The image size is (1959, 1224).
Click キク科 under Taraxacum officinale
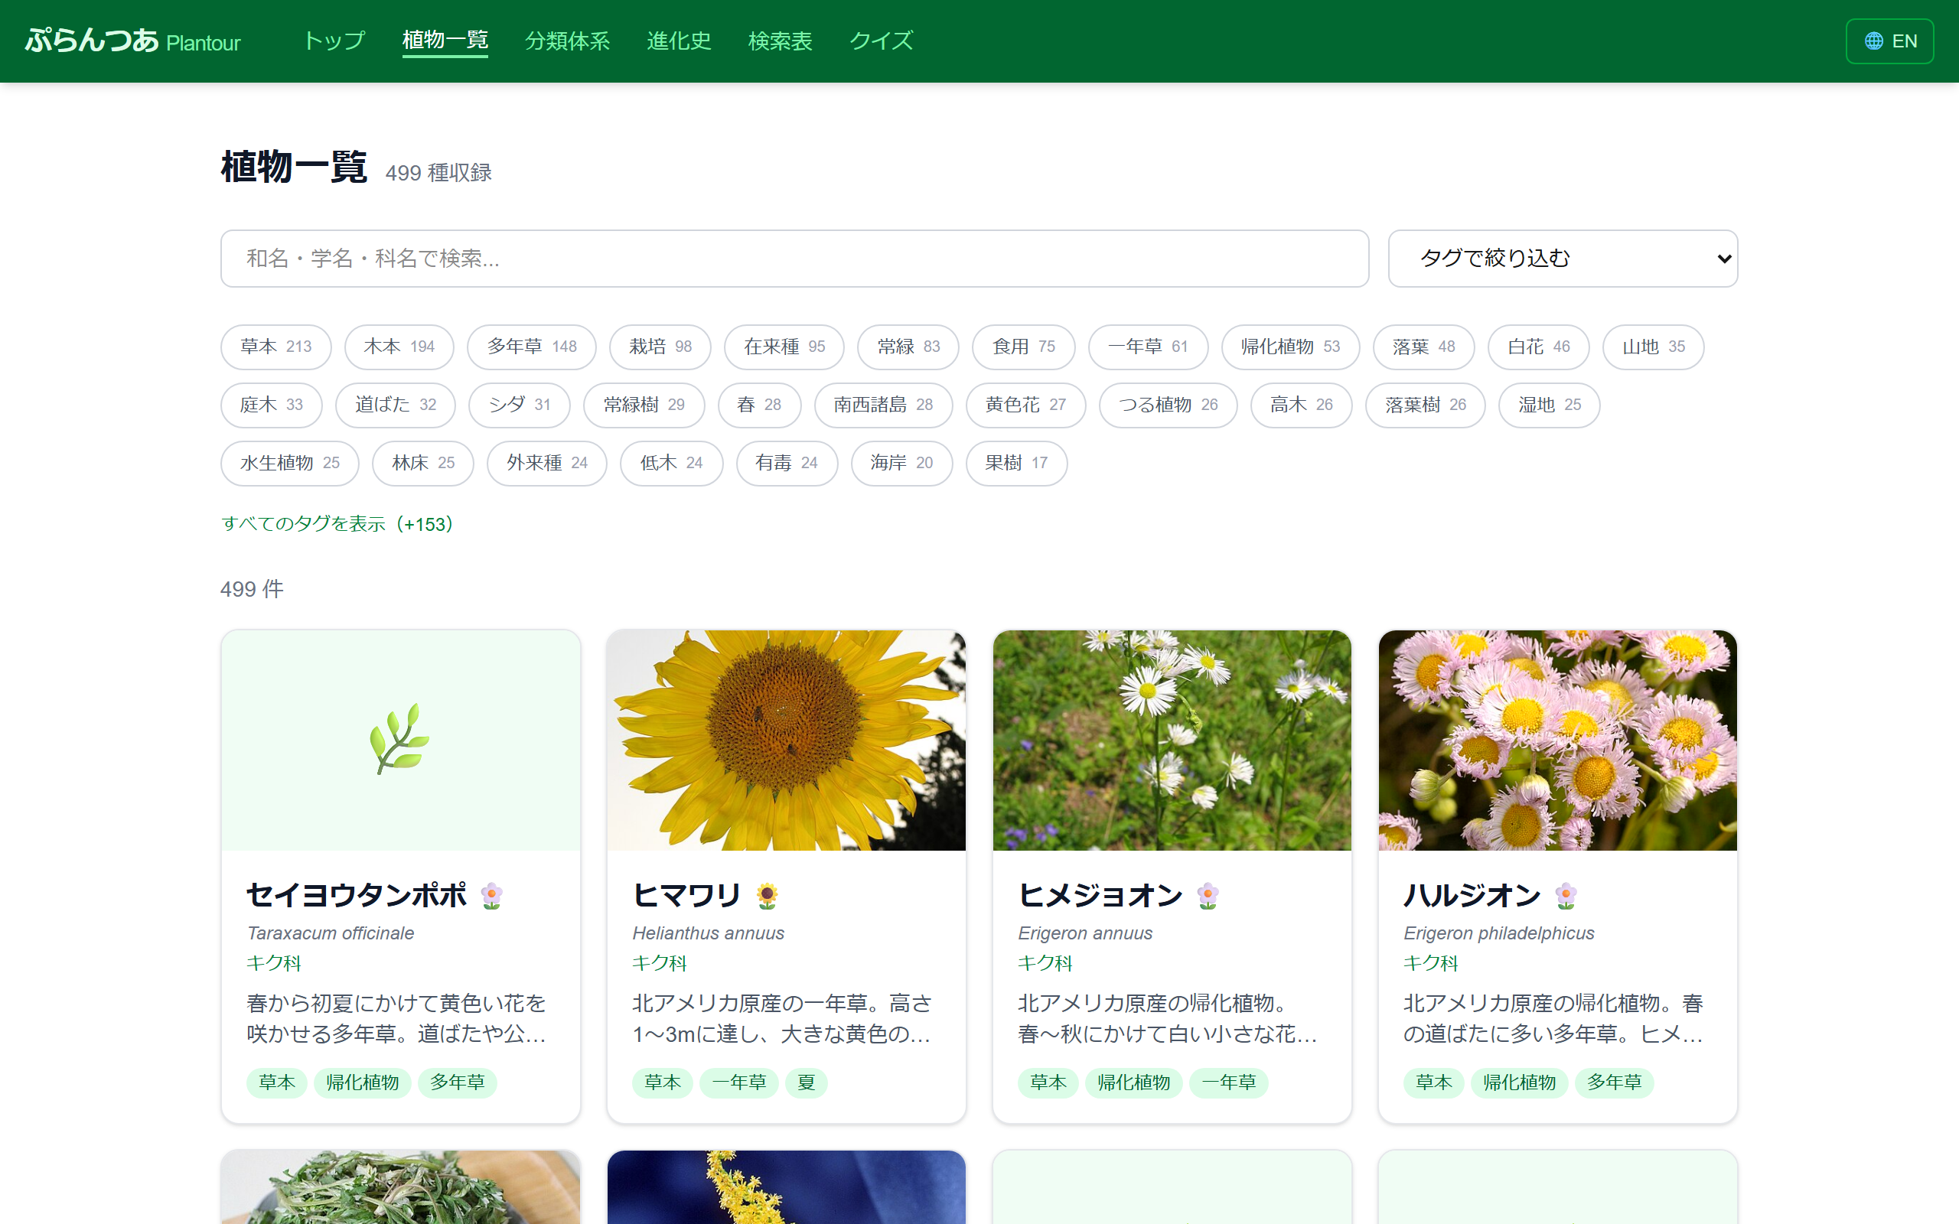tap(274, 963)
